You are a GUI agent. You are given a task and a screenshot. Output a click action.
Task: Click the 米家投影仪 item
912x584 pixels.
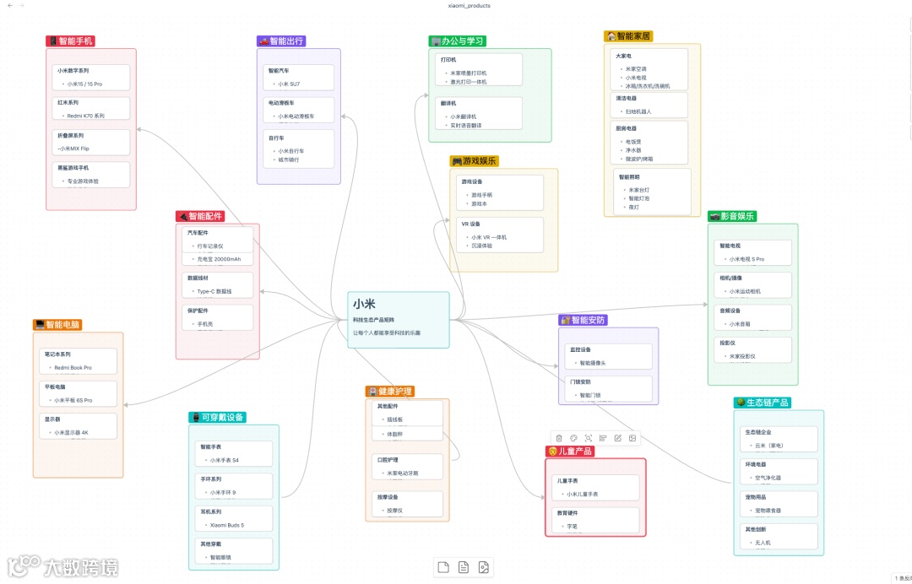pyautogui.click(x=743, y=356)
